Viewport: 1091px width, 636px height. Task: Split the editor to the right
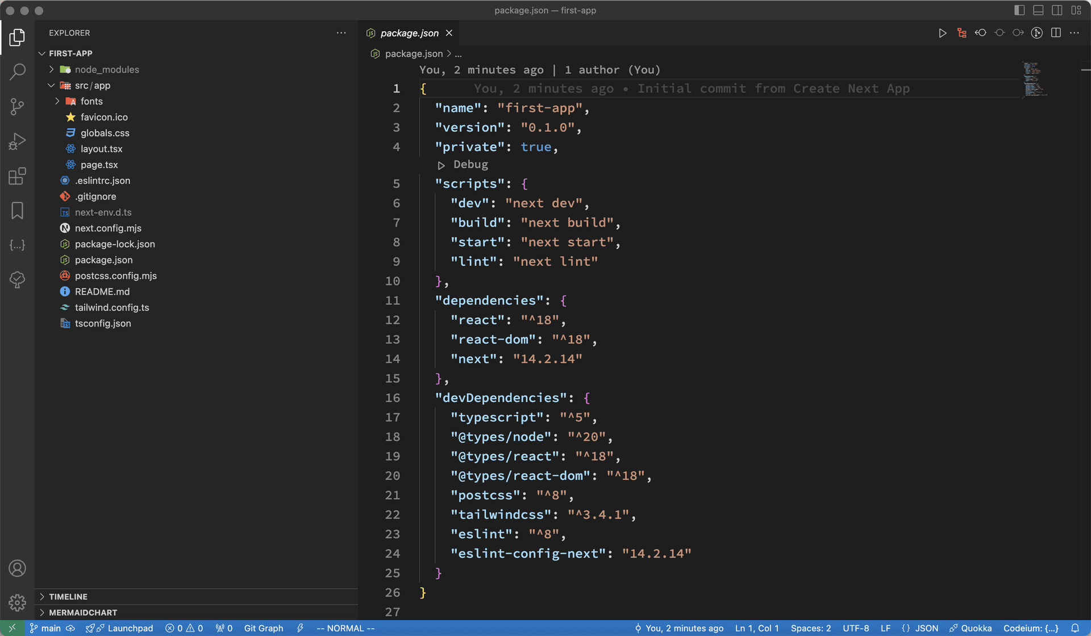[1056, 33]
